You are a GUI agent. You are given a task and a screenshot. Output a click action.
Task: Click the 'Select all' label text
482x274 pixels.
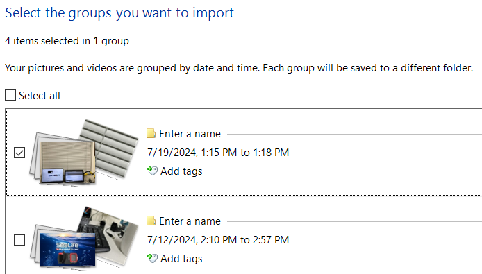coord(40,96)
